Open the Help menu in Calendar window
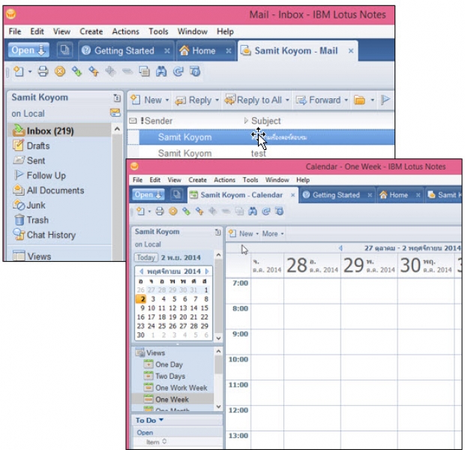Screen dimensions: 465x450 tap(303, 180)
